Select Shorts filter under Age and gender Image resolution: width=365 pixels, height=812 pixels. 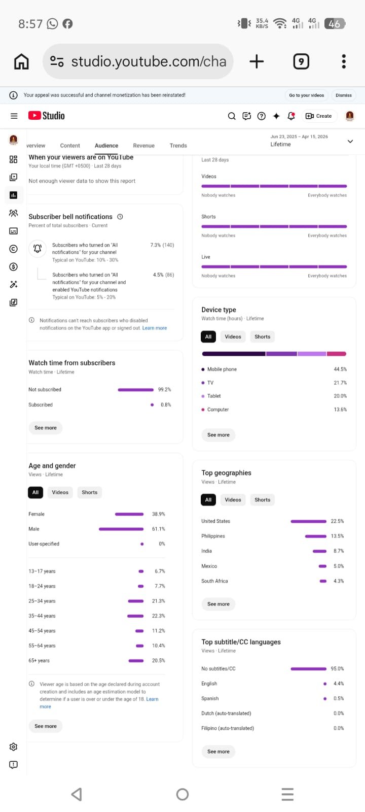pyautogui.click(x=89, y=492)
